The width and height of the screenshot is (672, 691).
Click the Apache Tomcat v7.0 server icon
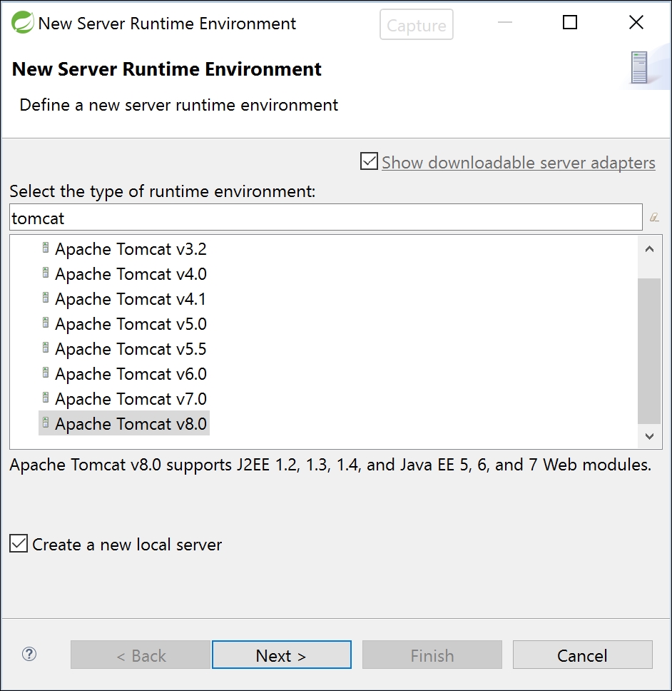tap(46, 398)
